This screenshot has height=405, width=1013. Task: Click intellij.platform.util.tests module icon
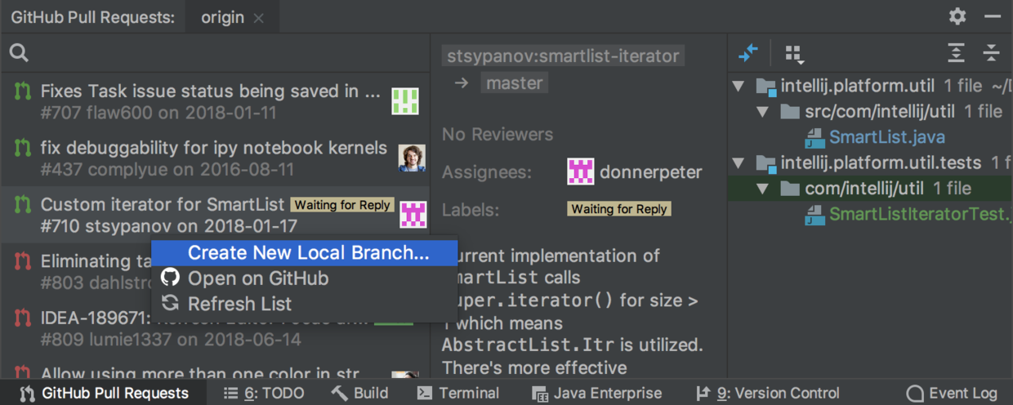[765, 163]
